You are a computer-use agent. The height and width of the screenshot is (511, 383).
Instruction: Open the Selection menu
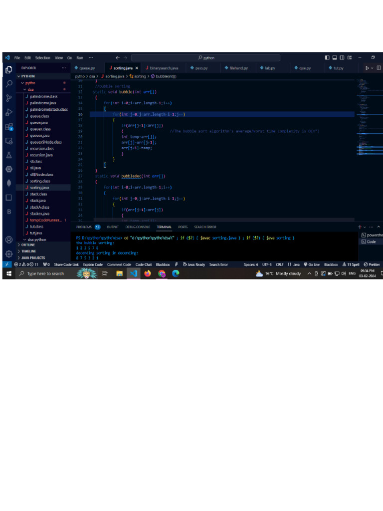coord(42,58)
